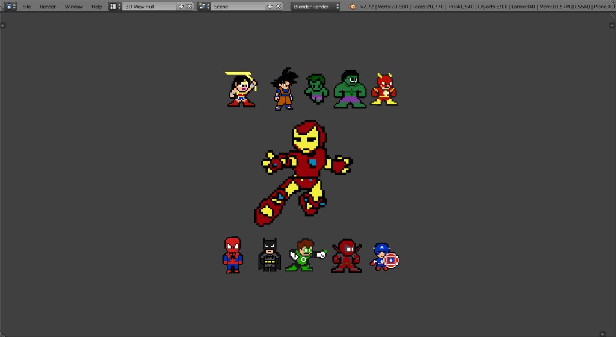616x337 pixels.
Task: Select the large Hulk pixel-art object
Action: (x=350, y=89)
